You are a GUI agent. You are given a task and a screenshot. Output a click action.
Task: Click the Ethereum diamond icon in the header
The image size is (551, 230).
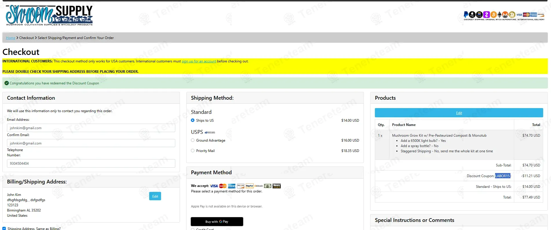pyautogui.click(x=499, y=15)
